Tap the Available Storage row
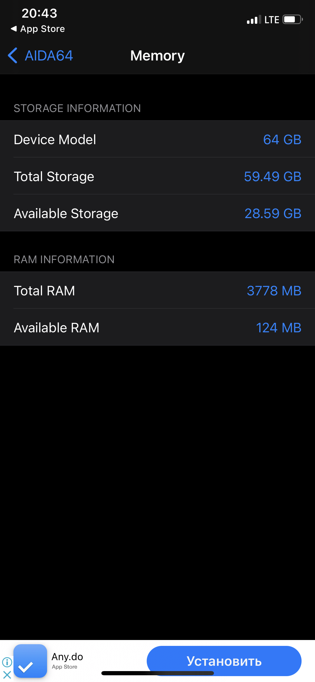This screenshot has width=315, height=682. [157, 213]
